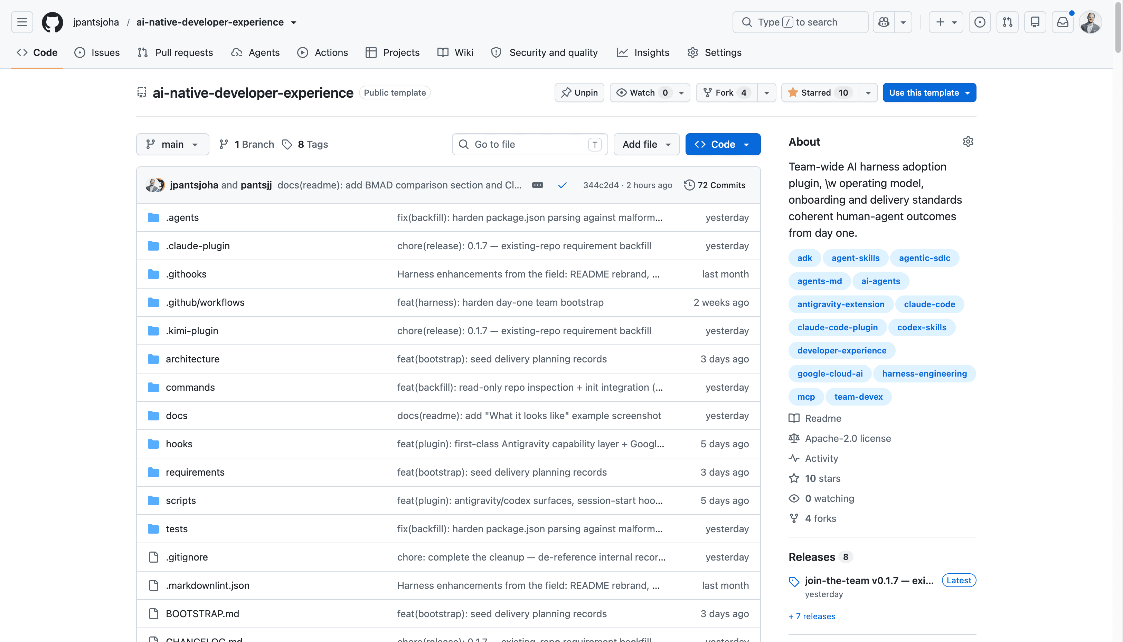View 8 Tags list
Image resolution: width=1123 pixels, height=642 pixels.
coord(304,144)
